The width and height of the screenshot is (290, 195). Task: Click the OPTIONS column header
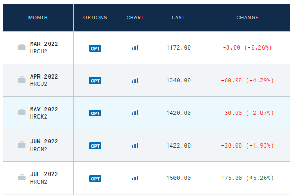tap(95, 18)
